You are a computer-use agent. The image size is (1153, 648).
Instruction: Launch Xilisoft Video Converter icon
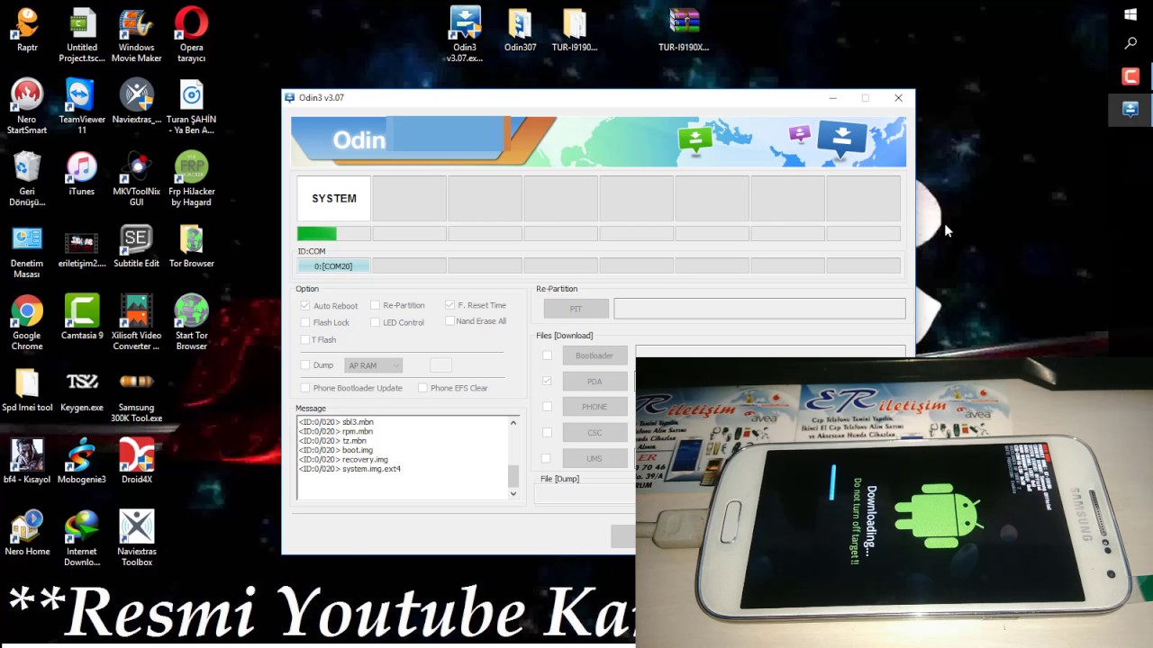tap(136, 323)
